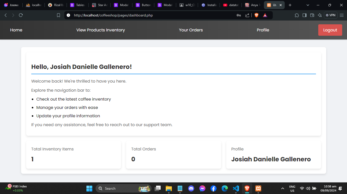Screen dimensions: 347x194
Task: Open the Profile nav link
Action: point(263,30)
